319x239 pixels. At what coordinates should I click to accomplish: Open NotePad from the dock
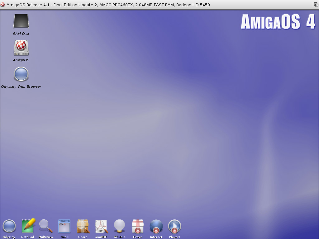point(28,226)
